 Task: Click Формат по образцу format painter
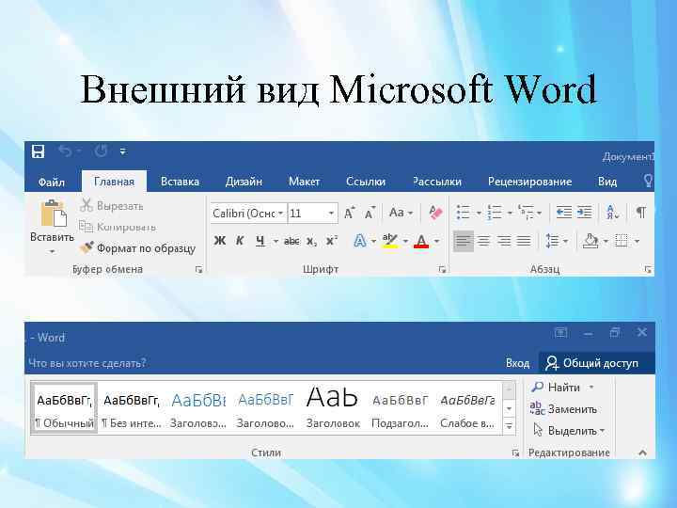click(137, 248)
